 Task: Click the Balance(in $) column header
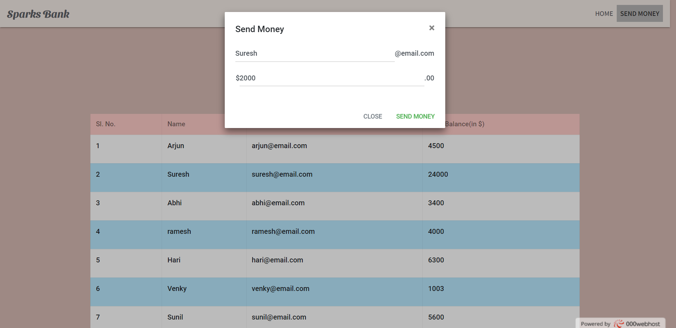[x=464, y=124]
